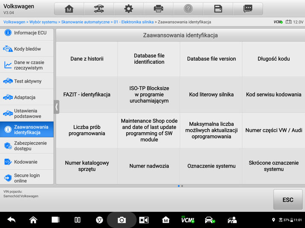Open split-screen icon in navigation bar

tap(77, 220)
